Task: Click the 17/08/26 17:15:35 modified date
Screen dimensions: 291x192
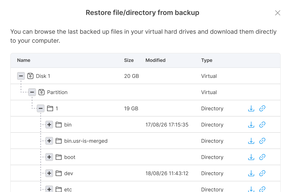Action: point(167,125)
